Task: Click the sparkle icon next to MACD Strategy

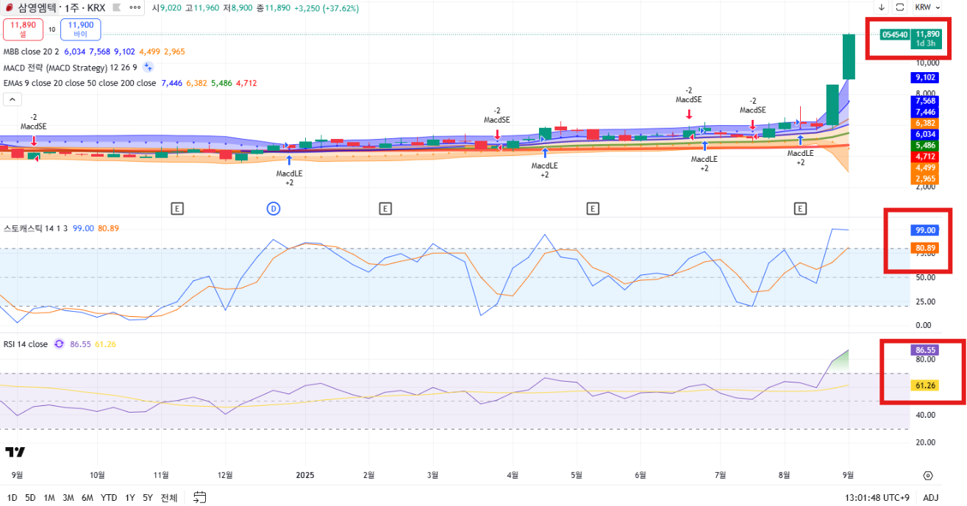Action: coord(148,67)
